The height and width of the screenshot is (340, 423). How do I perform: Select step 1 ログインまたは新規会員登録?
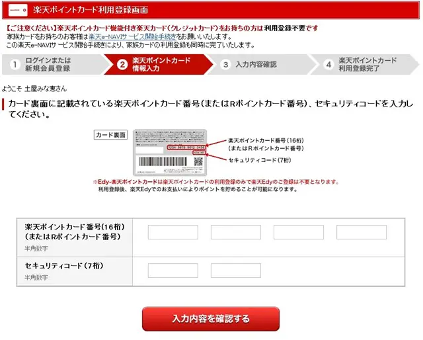(53, 64)
